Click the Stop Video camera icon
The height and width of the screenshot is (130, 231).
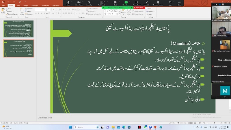click(79, 3)
